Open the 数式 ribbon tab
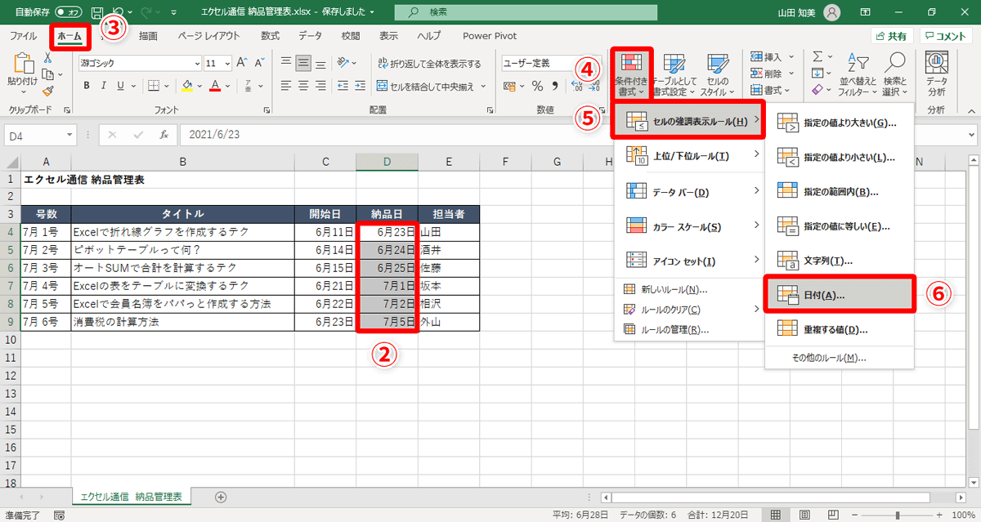The width and height of the screenshot is (981, 522). click(270, 36)
